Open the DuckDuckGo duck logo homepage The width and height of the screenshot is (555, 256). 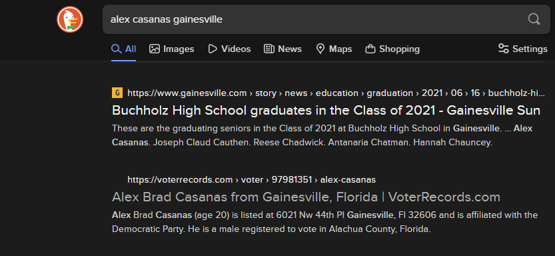coord(70,19)
